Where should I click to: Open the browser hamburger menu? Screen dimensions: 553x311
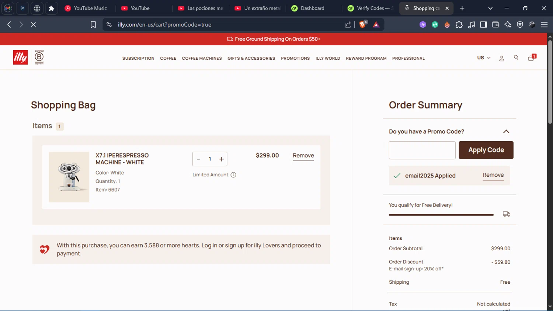(544, 25)
